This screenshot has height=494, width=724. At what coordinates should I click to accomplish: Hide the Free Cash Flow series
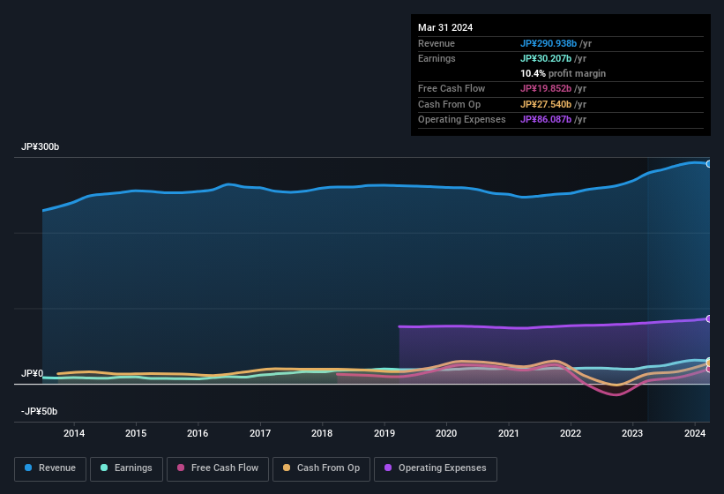[217, 468]
